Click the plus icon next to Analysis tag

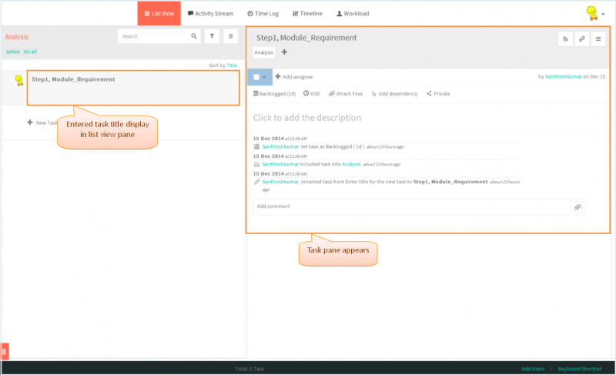pos(284,52)
